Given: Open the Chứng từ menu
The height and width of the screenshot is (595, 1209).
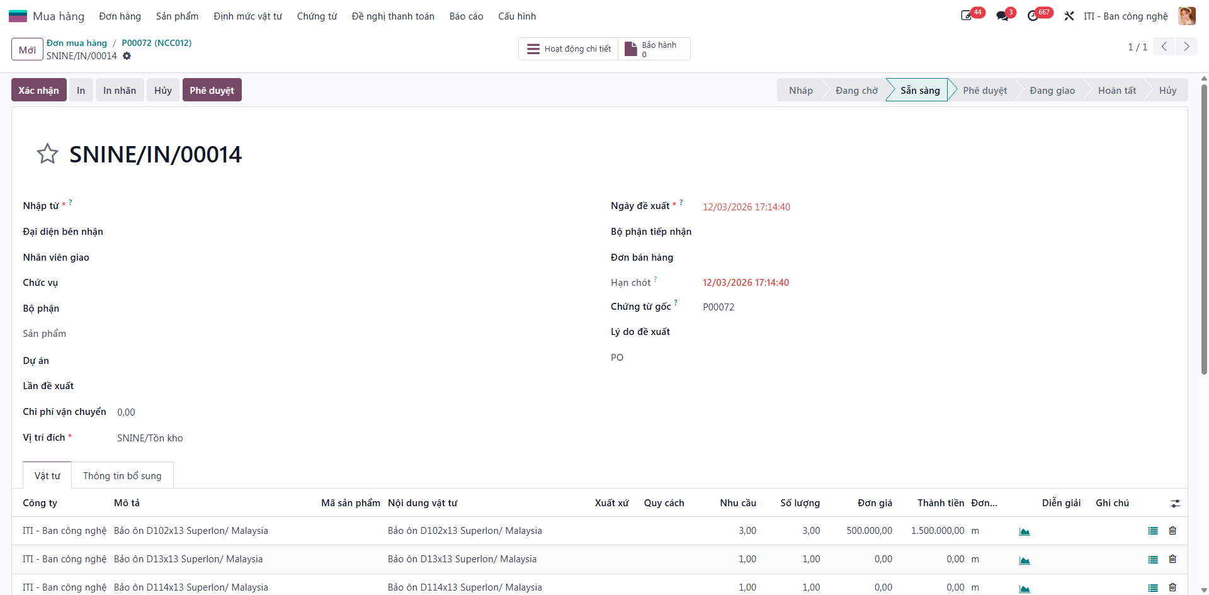Looking at the screenshot, I should pos(317,16).
